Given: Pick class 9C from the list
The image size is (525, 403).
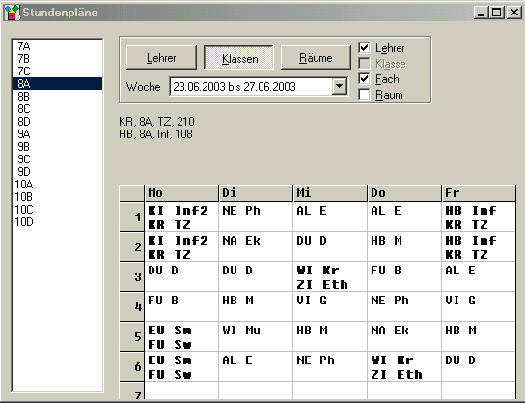Looking at the screenshot, I should click(57, 158).
